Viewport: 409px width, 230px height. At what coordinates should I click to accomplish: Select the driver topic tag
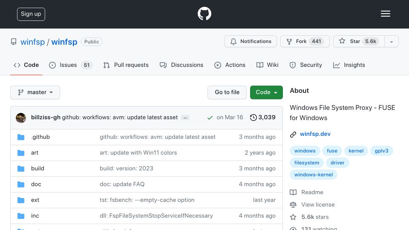tap(337, 163)
